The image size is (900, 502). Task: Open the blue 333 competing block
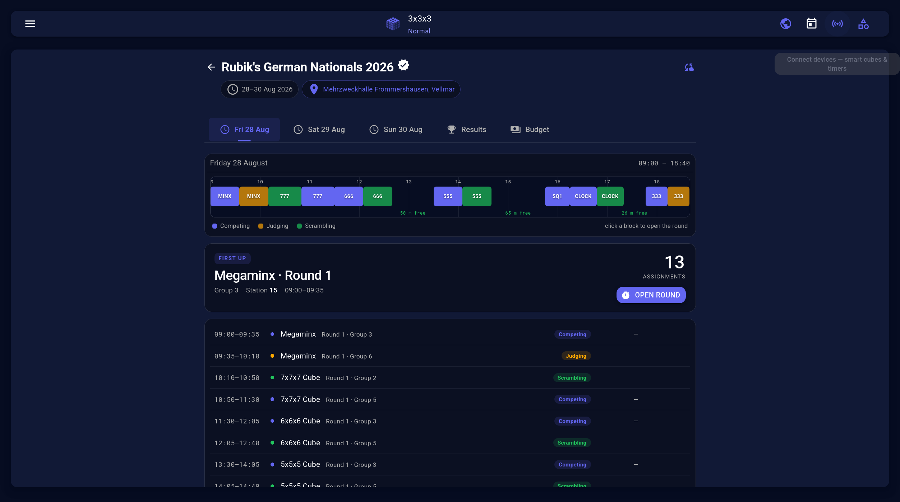click(x=656, y=196)
